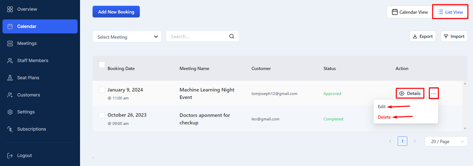This screenshot has height=166, width=473.
Task: Click the Logout arrow icon
Action: [x=10, y=156]
